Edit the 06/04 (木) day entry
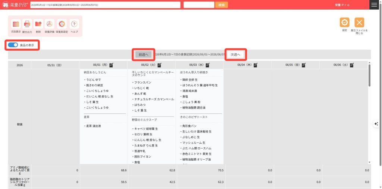The height and width of the screenshot is (189, 382). [x=255, y=65]
